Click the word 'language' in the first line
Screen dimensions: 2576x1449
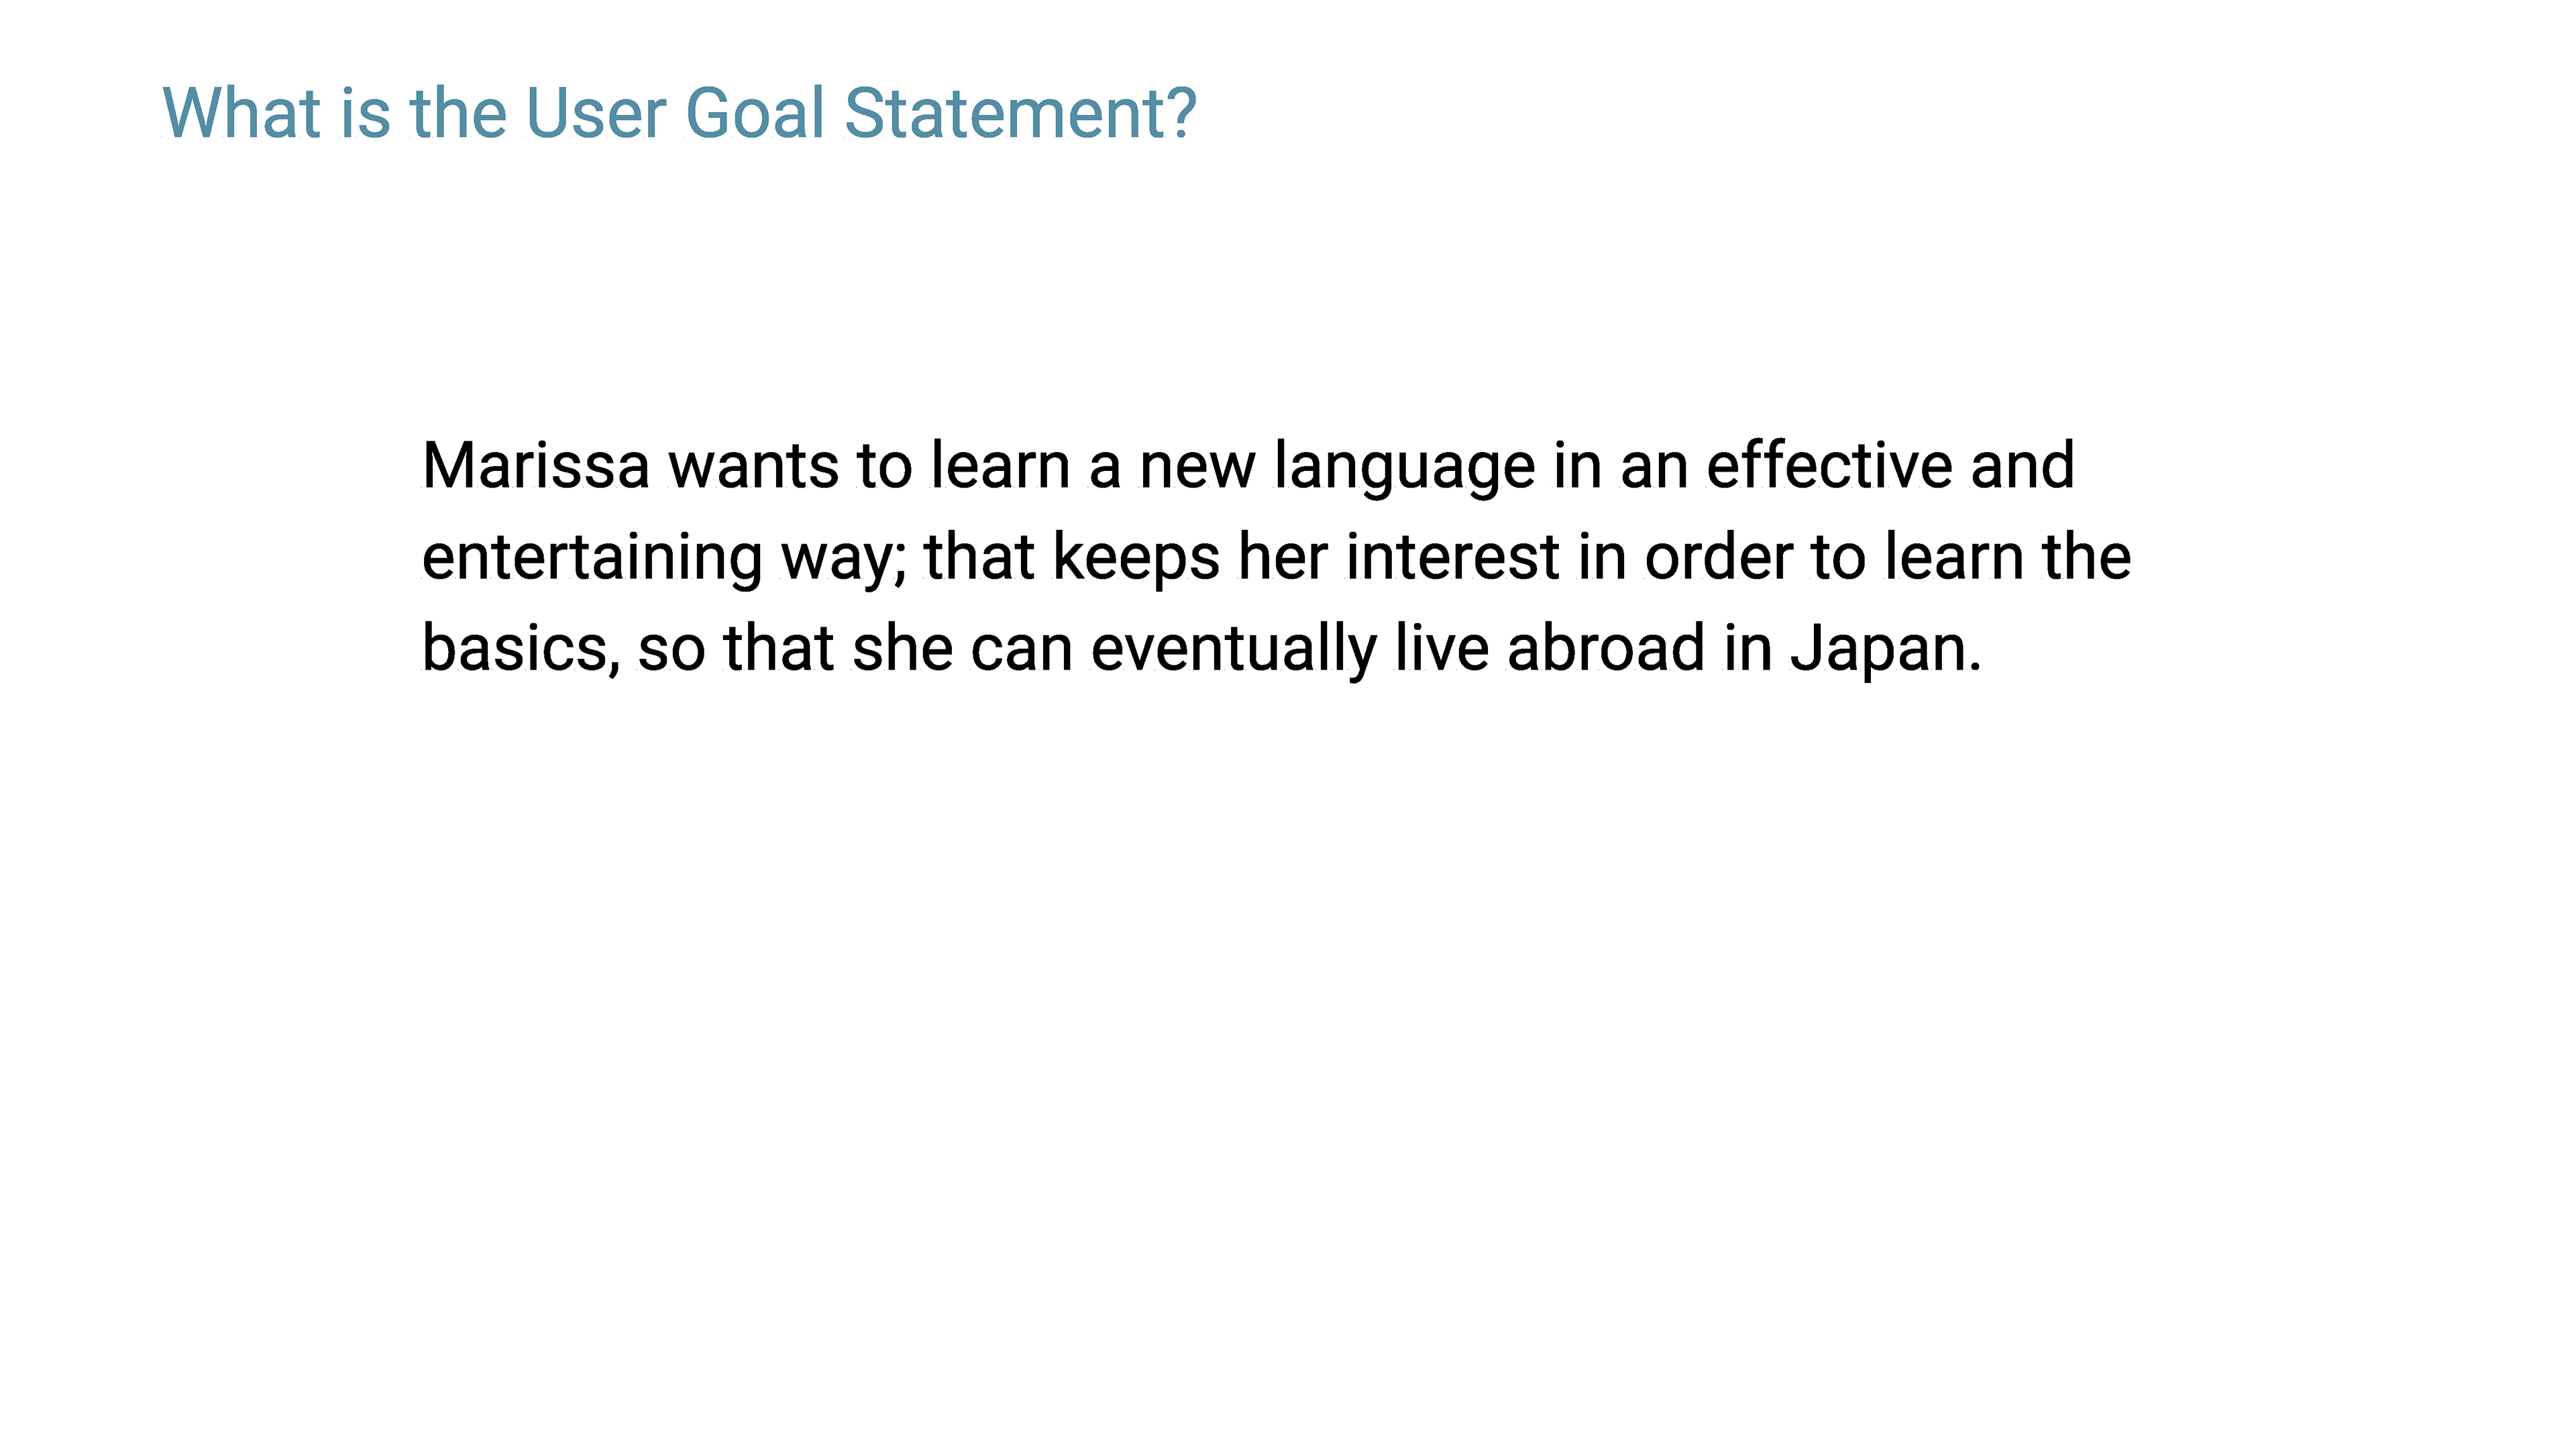(x=1404, y=467)
